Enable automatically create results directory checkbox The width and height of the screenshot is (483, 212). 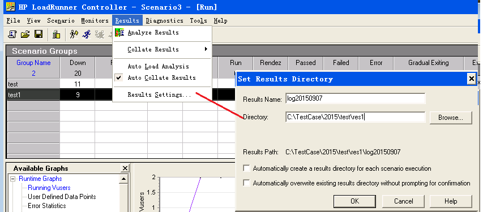246,168
